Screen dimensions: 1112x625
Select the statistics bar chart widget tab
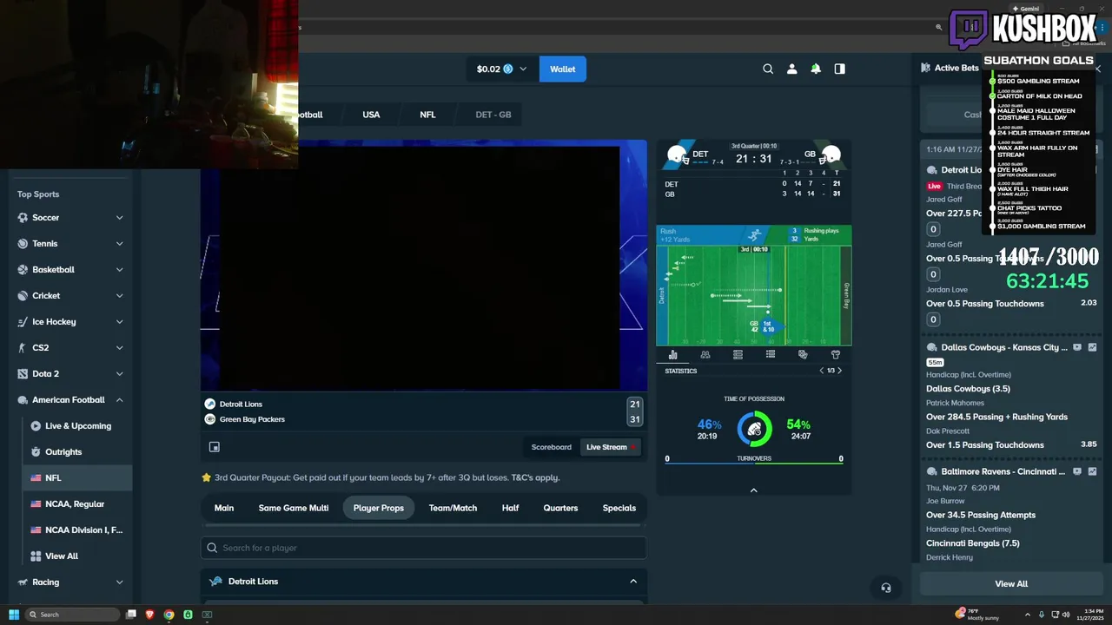pos(672,355)
